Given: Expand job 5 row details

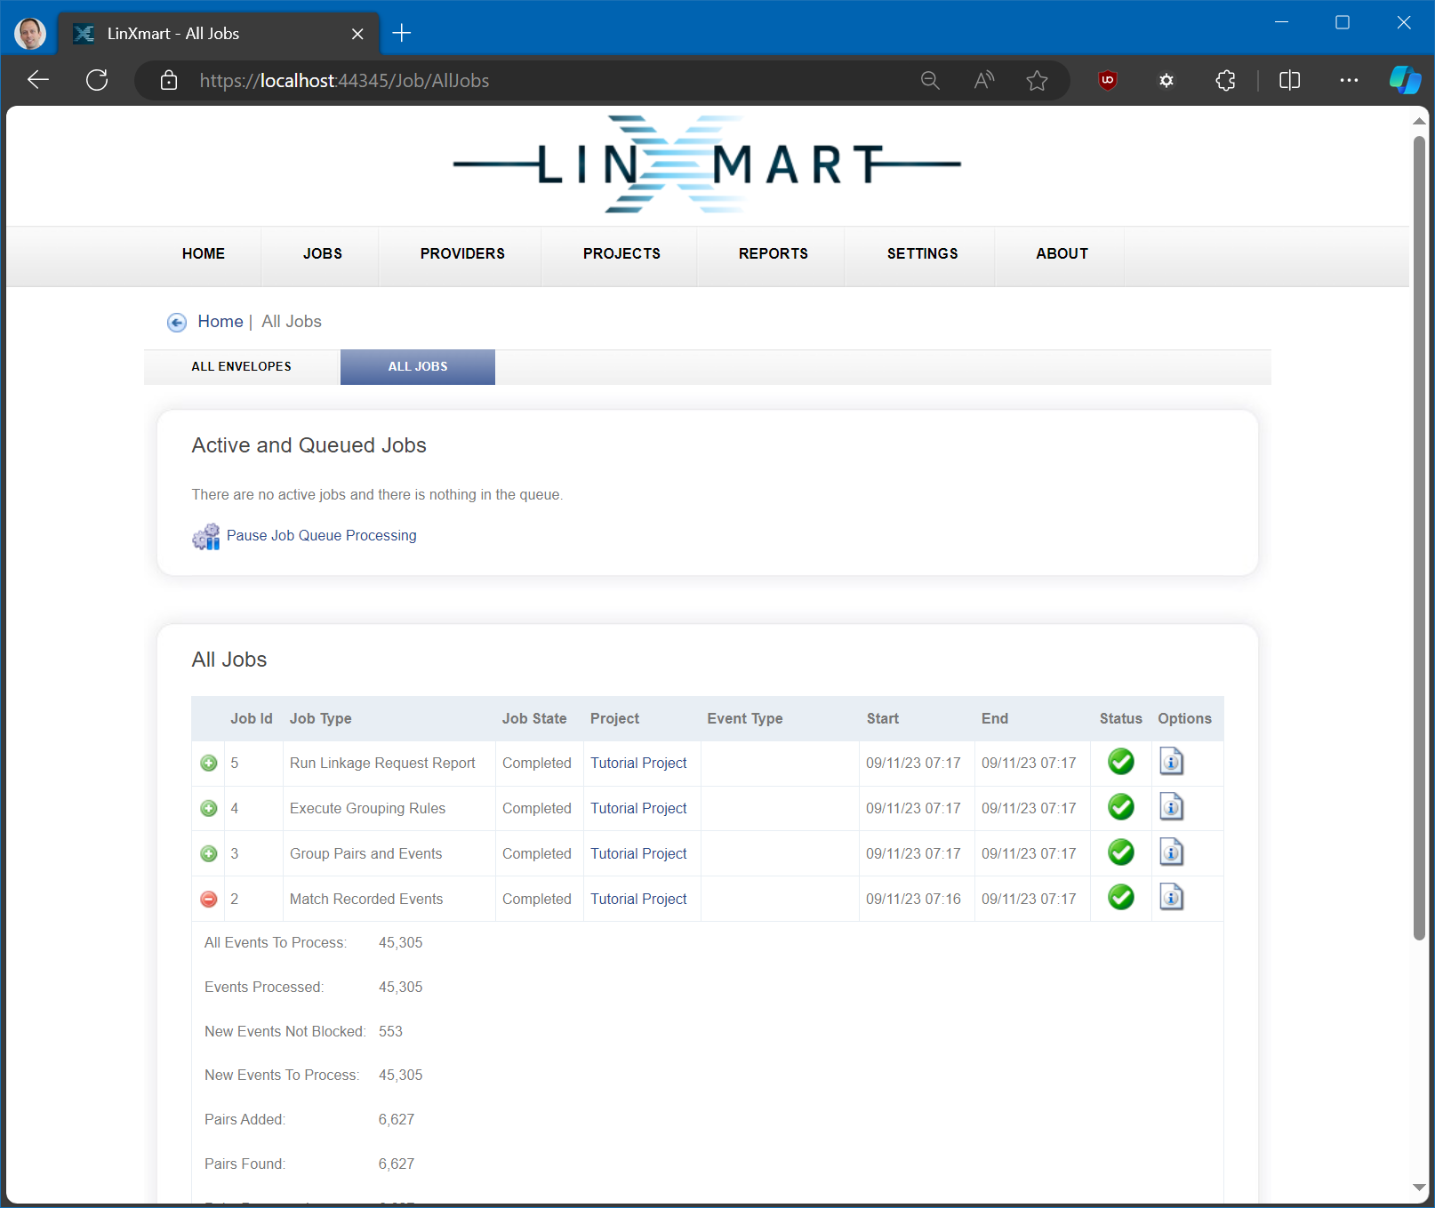Looking at the screenshot, I should point(209,764).
